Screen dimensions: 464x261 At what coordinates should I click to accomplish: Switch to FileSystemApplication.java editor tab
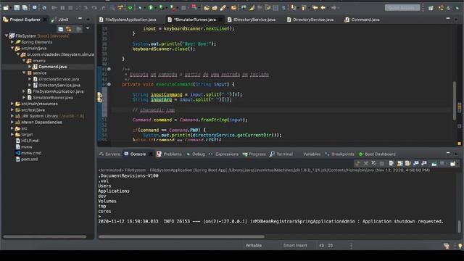coord(128,20)
